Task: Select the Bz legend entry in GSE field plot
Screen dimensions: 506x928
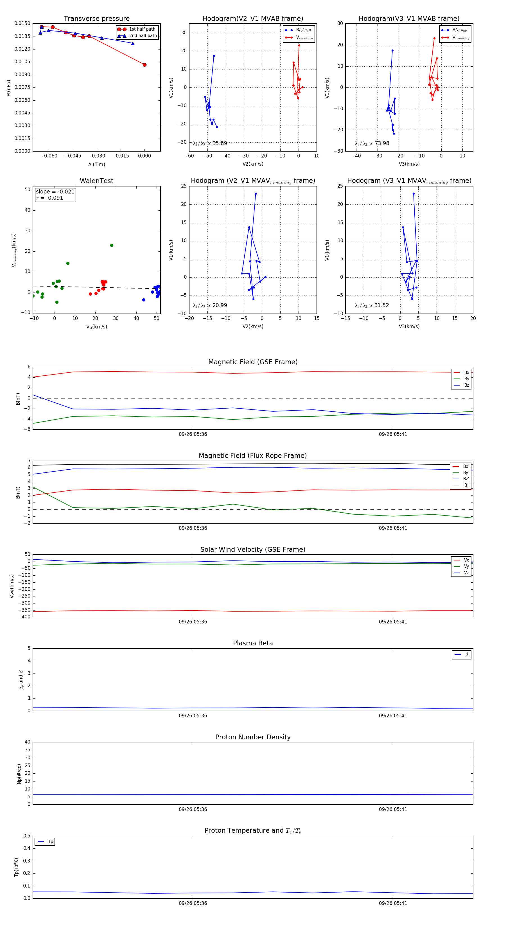Action: click(461, 385)
